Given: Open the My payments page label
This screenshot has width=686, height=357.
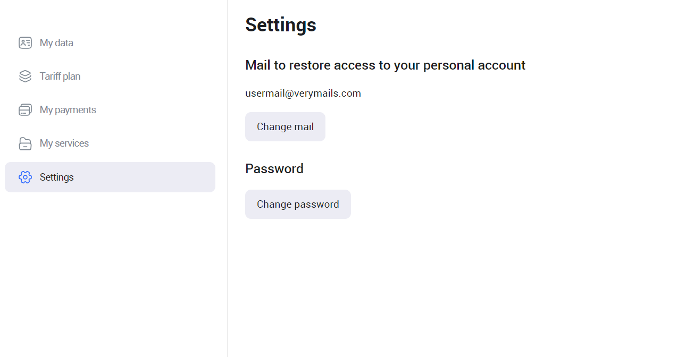Looking at the screenshot, I should tap(68, 110).
